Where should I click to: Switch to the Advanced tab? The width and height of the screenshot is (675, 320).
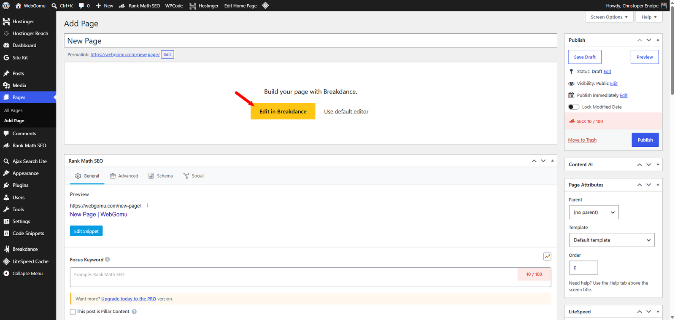coord(124,176)
